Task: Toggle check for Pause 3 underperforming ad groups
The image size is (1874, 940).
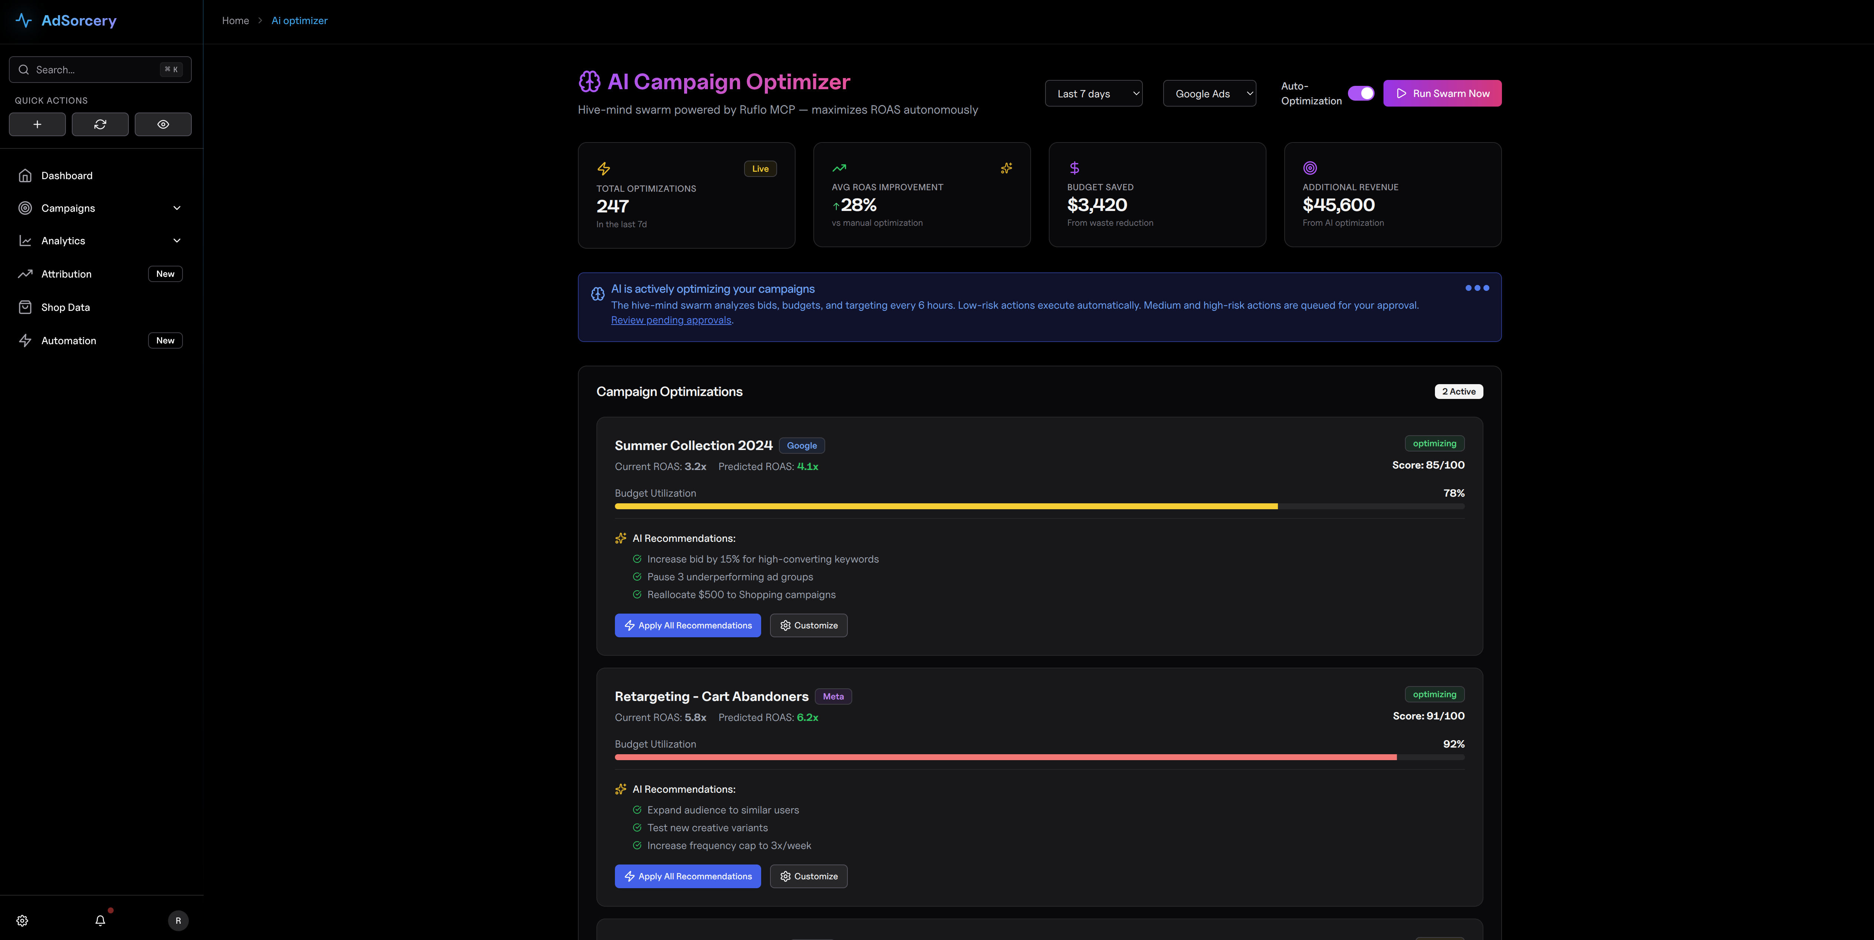Action: click(x=637, y=577)
